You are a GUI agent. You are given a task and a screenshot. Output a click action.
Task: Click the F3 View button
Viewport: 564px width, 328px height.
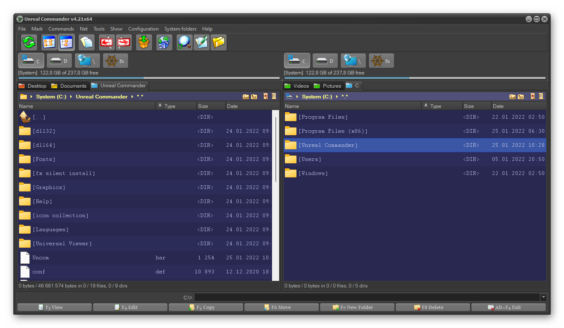click(x=55, y=307)
